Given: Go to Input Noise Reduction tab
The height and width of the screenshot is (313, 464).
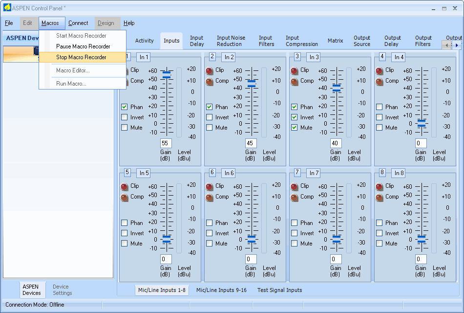Looking at the screenshot, I should point(231,41).
